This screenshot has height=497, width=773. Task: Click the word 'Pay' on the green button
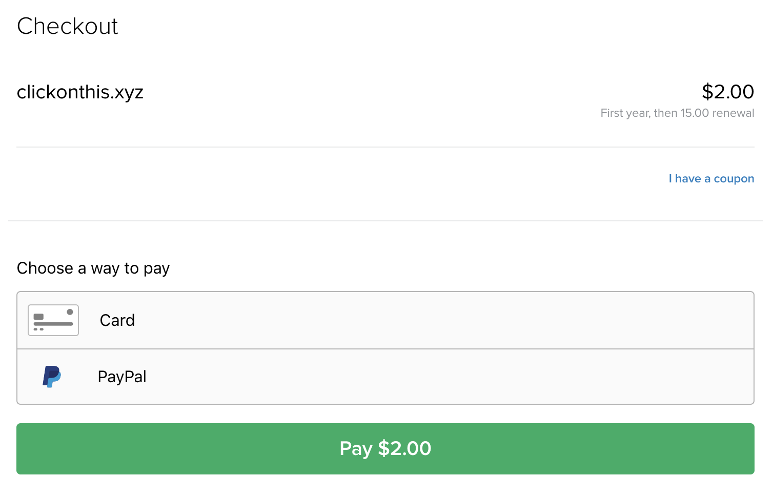pos(356,449)
